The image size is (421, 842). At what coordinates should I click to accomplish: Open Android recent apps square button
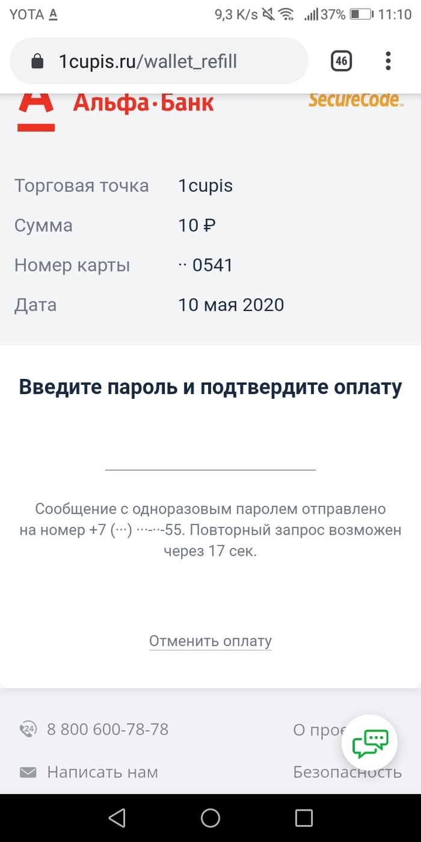(304, 817)
